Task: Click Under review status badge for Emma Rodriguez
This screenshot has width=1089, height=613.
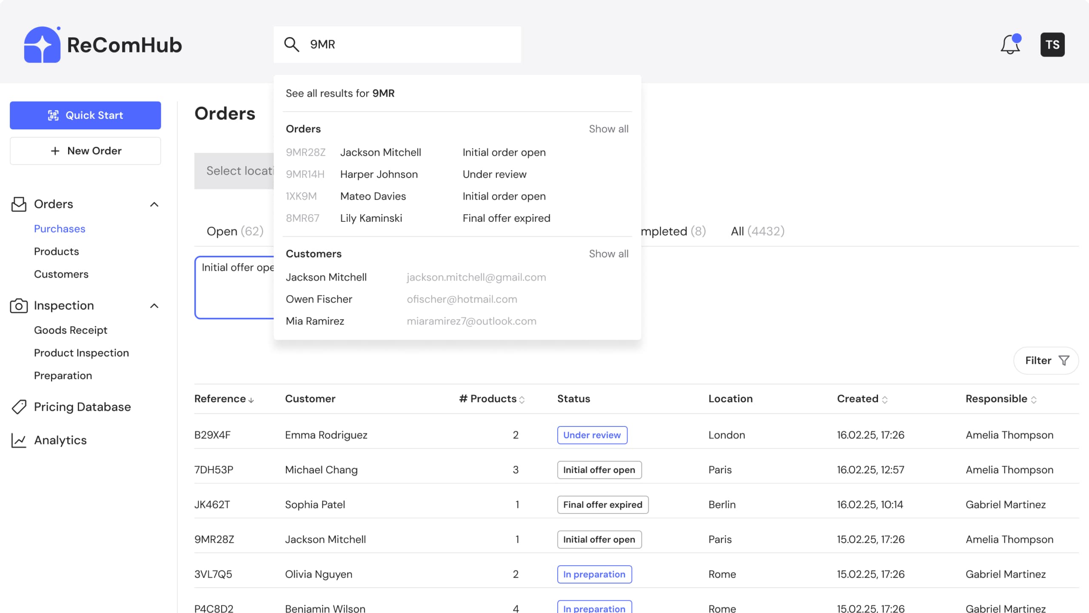Action: point(592,435)
